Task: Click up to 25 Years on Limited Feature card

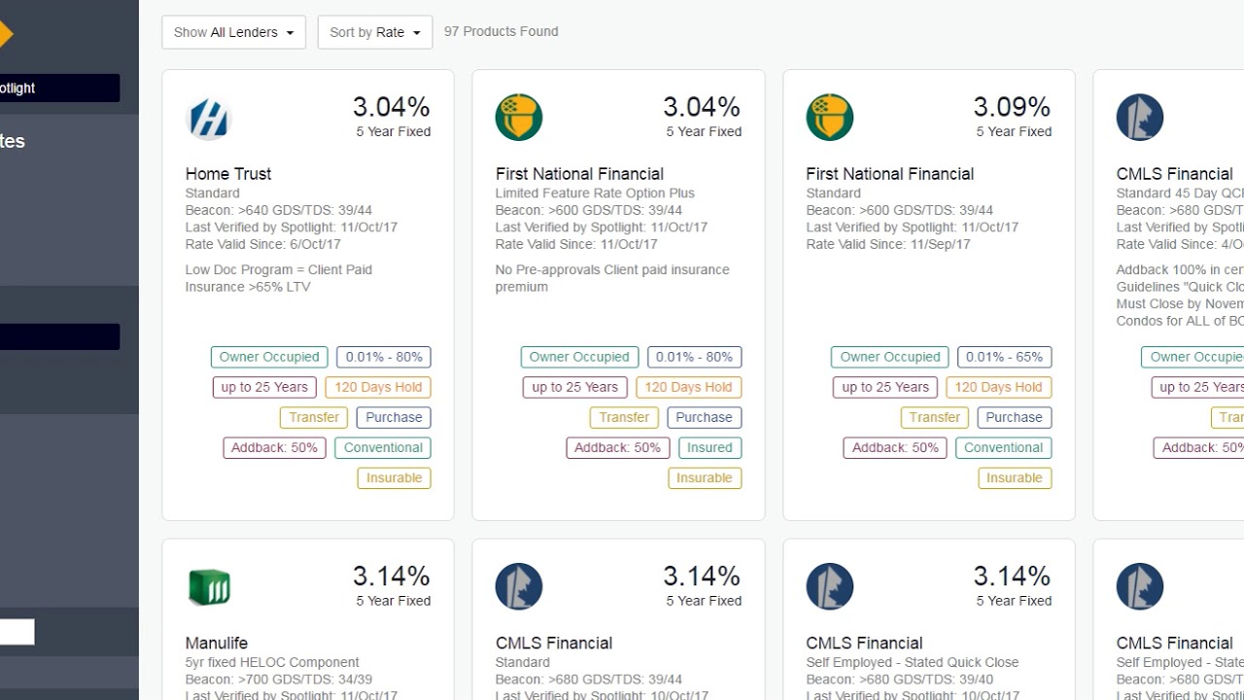Action: [575, 387]
